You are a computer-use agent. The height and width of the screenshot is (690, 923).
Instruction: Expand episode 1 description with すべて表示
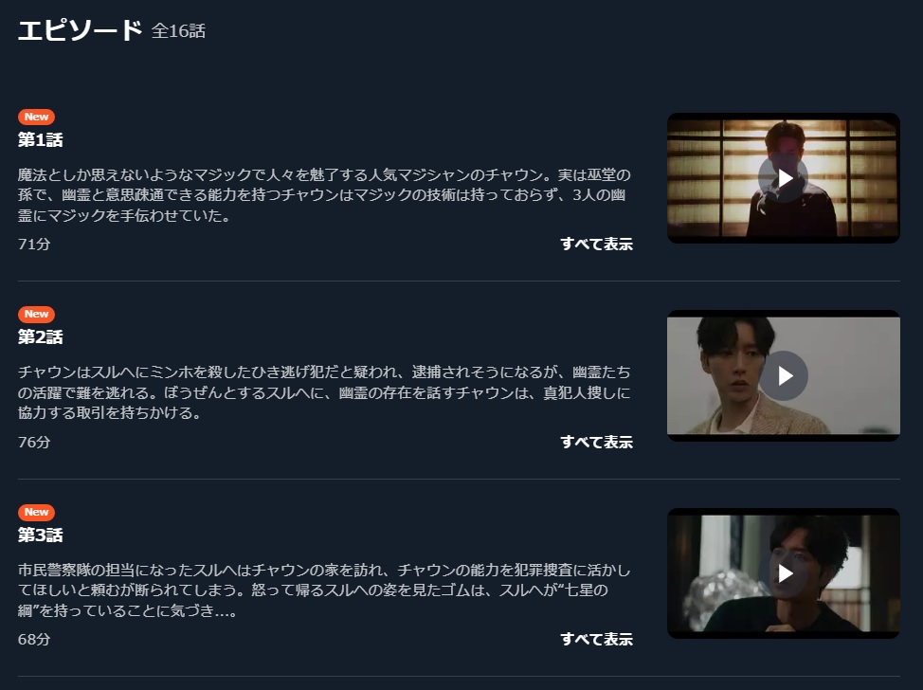[x=596, y=244]
